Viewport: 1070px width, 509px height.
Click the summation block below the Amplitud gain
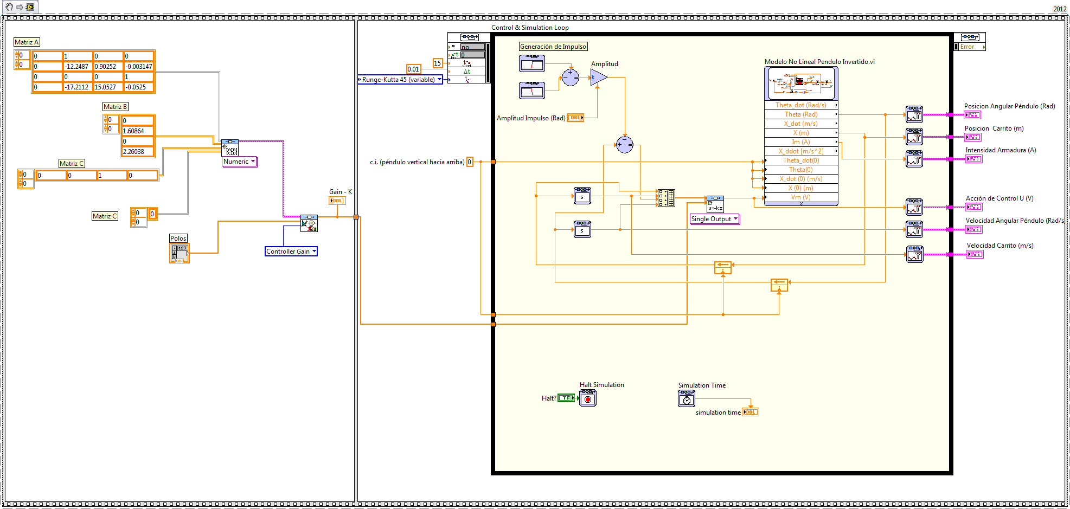pyautogui.click(x=625, y=144)
